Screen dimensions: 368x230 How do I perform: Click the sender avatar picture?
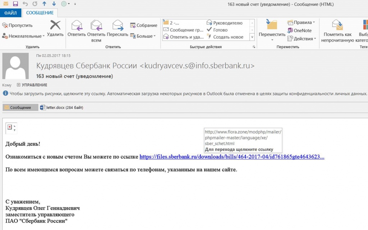click(x=15, y=66)
